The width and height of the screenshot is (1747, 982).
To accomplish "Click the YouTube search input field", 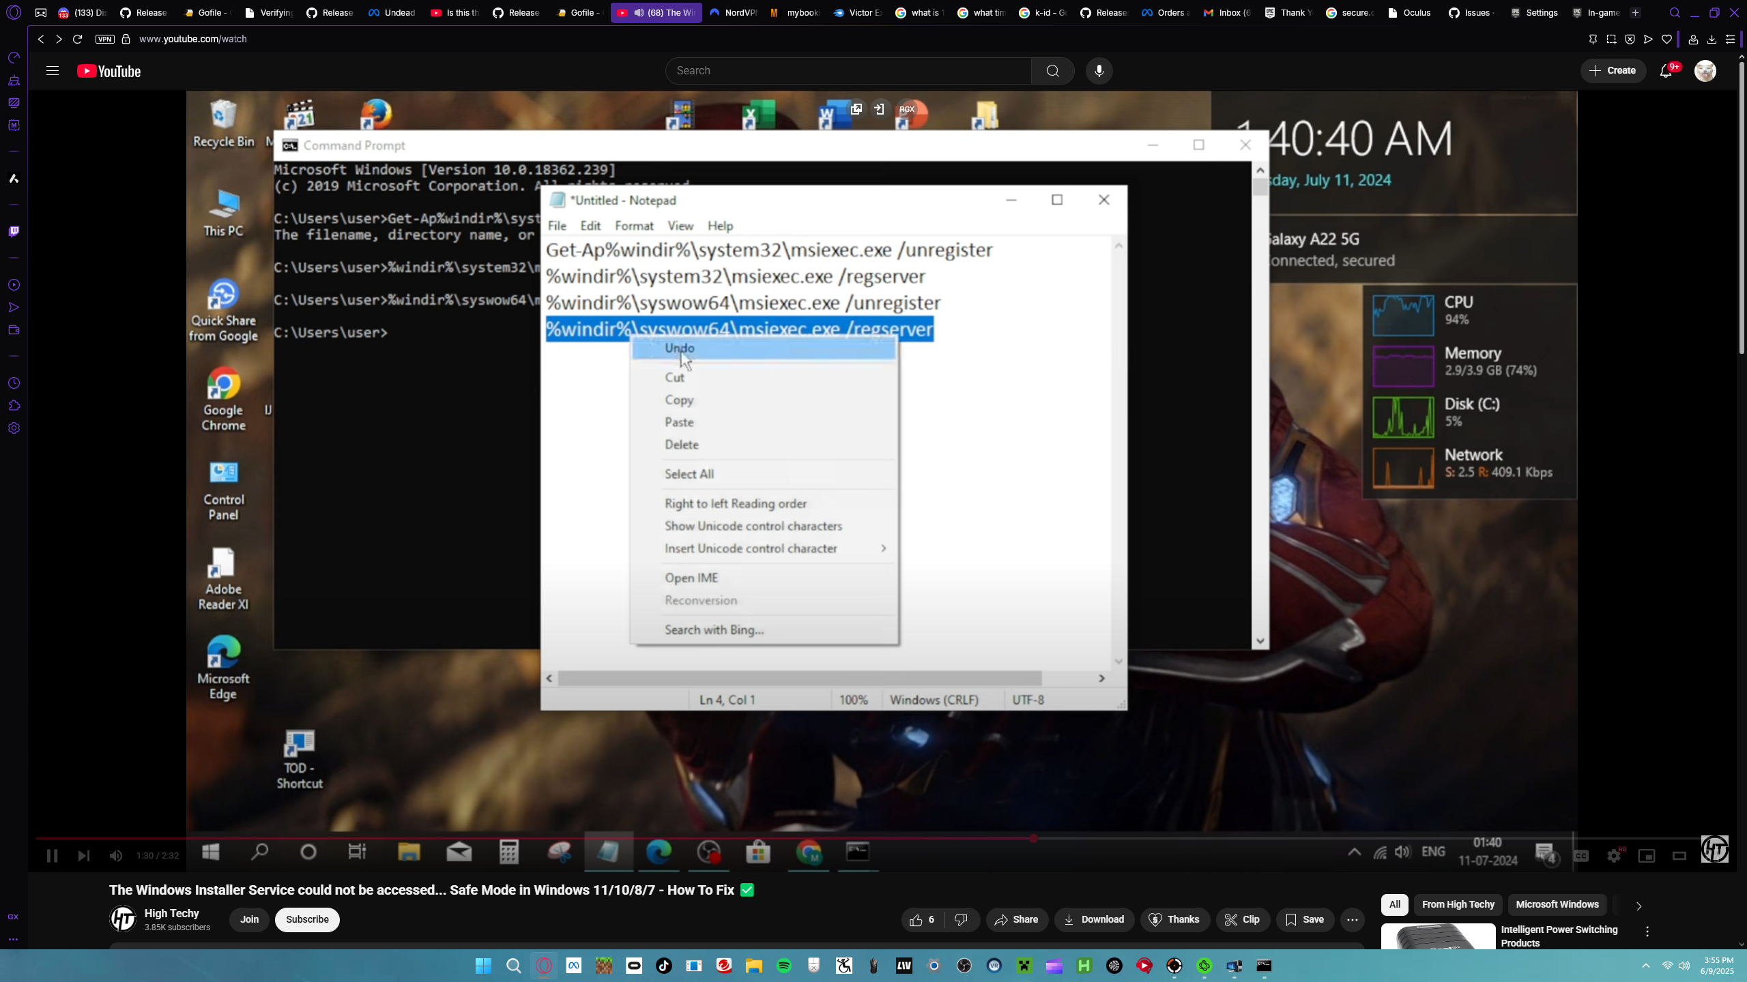I will (848, 71).
